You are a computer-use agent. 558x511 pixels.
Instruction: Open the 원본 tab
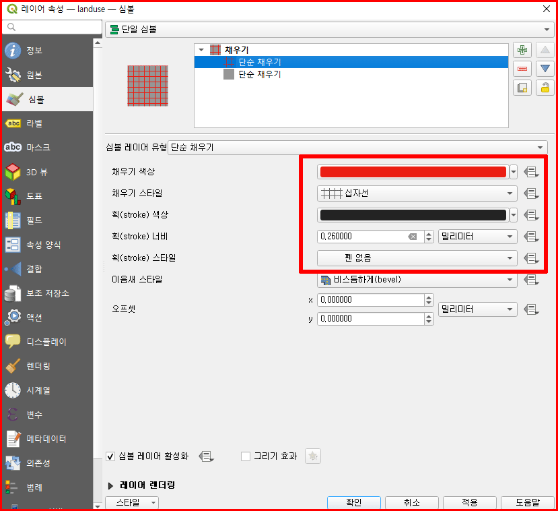(x=47, y=75)
